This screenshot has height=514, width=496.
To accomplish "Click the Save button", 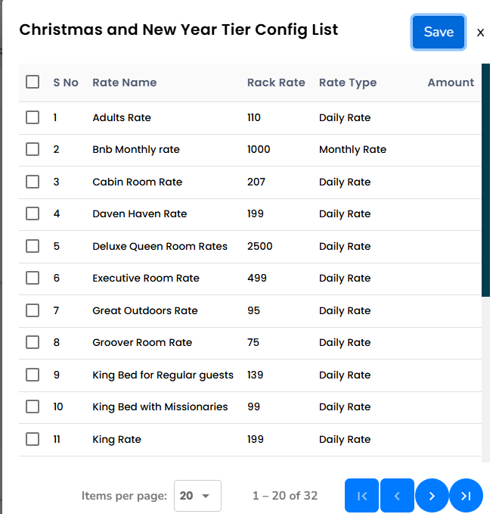I will (x=439, y=32).
